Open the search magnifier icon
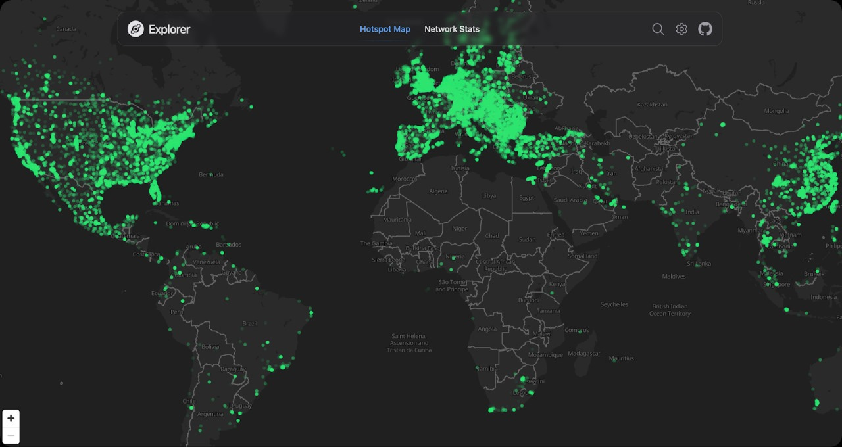Image resolution: width=842 pixels, height=447 pixels. click(x=658, y=29)
